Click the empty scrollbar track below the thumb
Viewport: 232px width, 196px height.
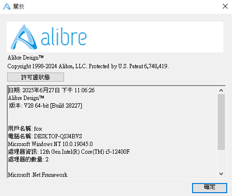(x=221, y=160)
